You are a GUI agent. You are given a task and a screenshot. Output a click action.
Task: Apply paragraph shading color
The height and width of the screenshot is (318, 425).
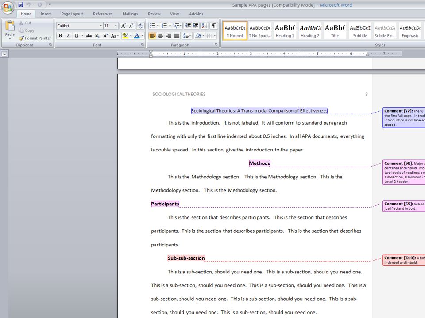coord(198,36)
